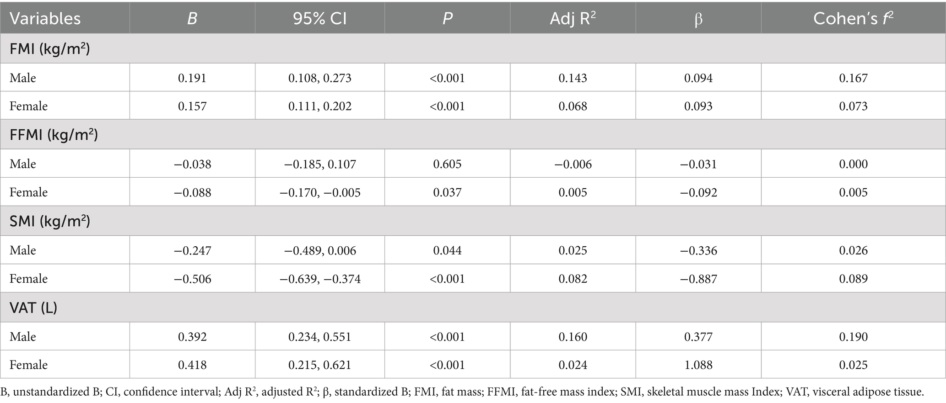Select the Cohen's f² column header
This screenshot has width=946, height=403.
[x=853, y=18]
